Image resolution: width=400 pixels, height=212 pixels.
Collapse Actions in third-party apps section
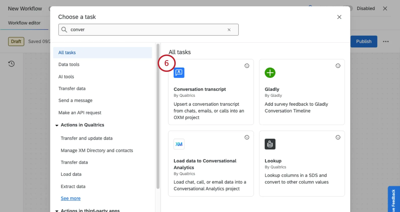coord(57,211)
